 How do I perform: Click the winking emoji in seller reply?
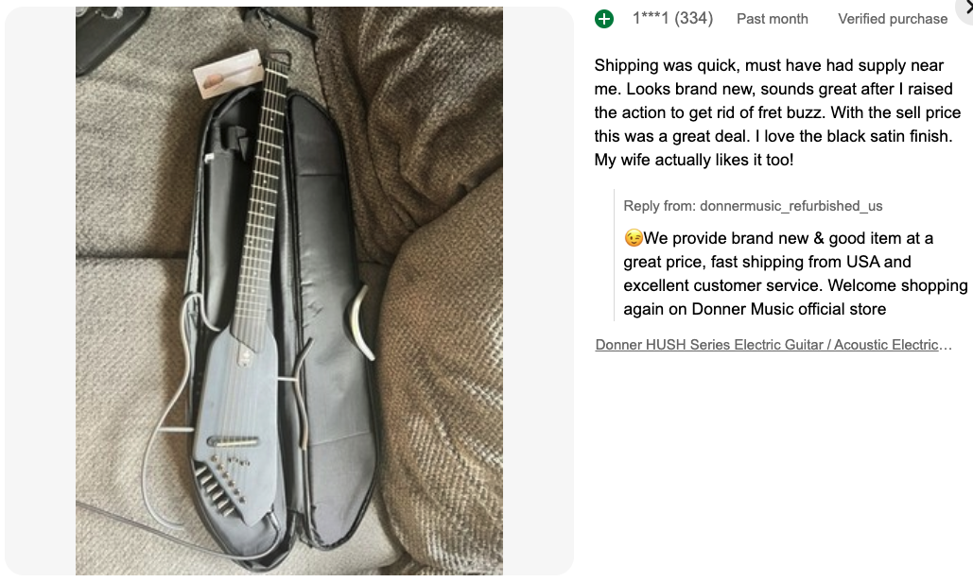click(633, 238)
